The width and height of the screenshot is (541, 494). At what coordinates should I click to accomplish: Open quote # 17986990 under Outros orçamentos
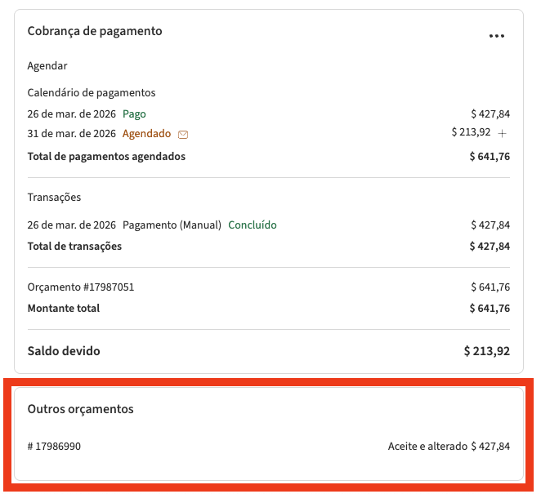(x=54, y=446)
